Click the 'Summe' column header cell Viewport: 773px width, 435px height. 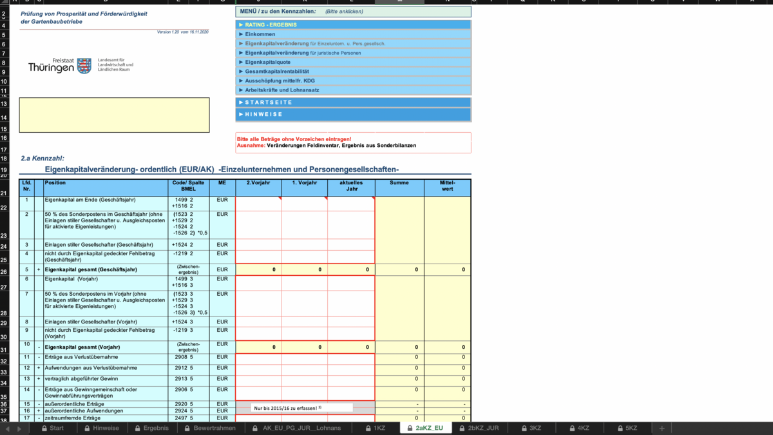pyautogui.click(x=399, y=188)
